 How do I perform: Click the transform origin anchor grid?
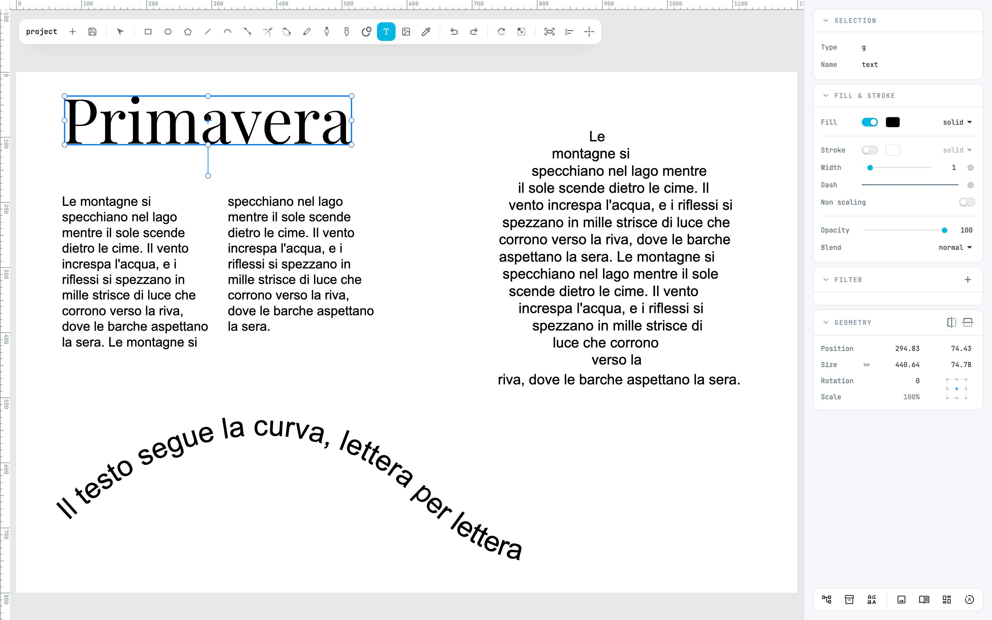click(956, 389)
